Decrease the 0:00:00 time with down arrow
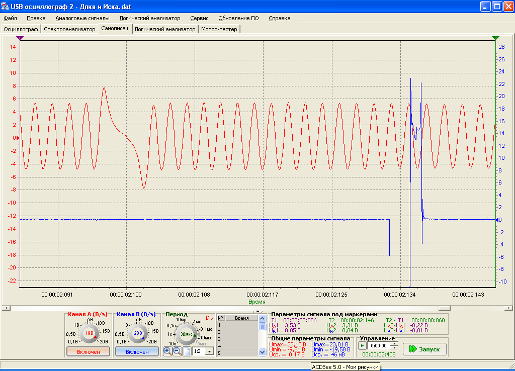 [x=395, y=348]
